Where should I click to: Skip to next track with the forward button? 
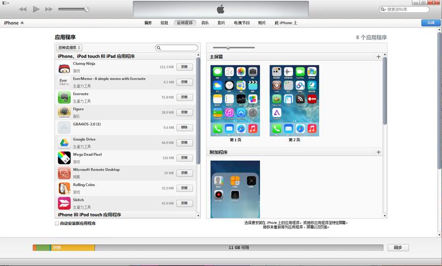click(49, 9)
